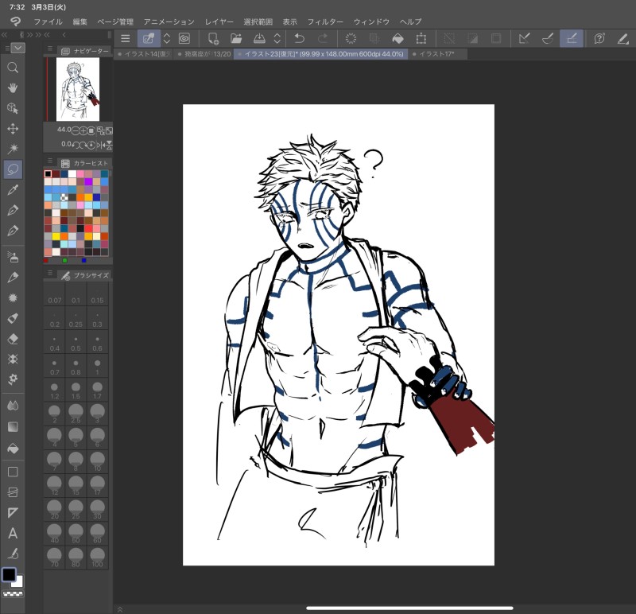The width and height of the screenshot is (636, 614).
Task: Select the Eraser tool
Action: tap(13, 339)
